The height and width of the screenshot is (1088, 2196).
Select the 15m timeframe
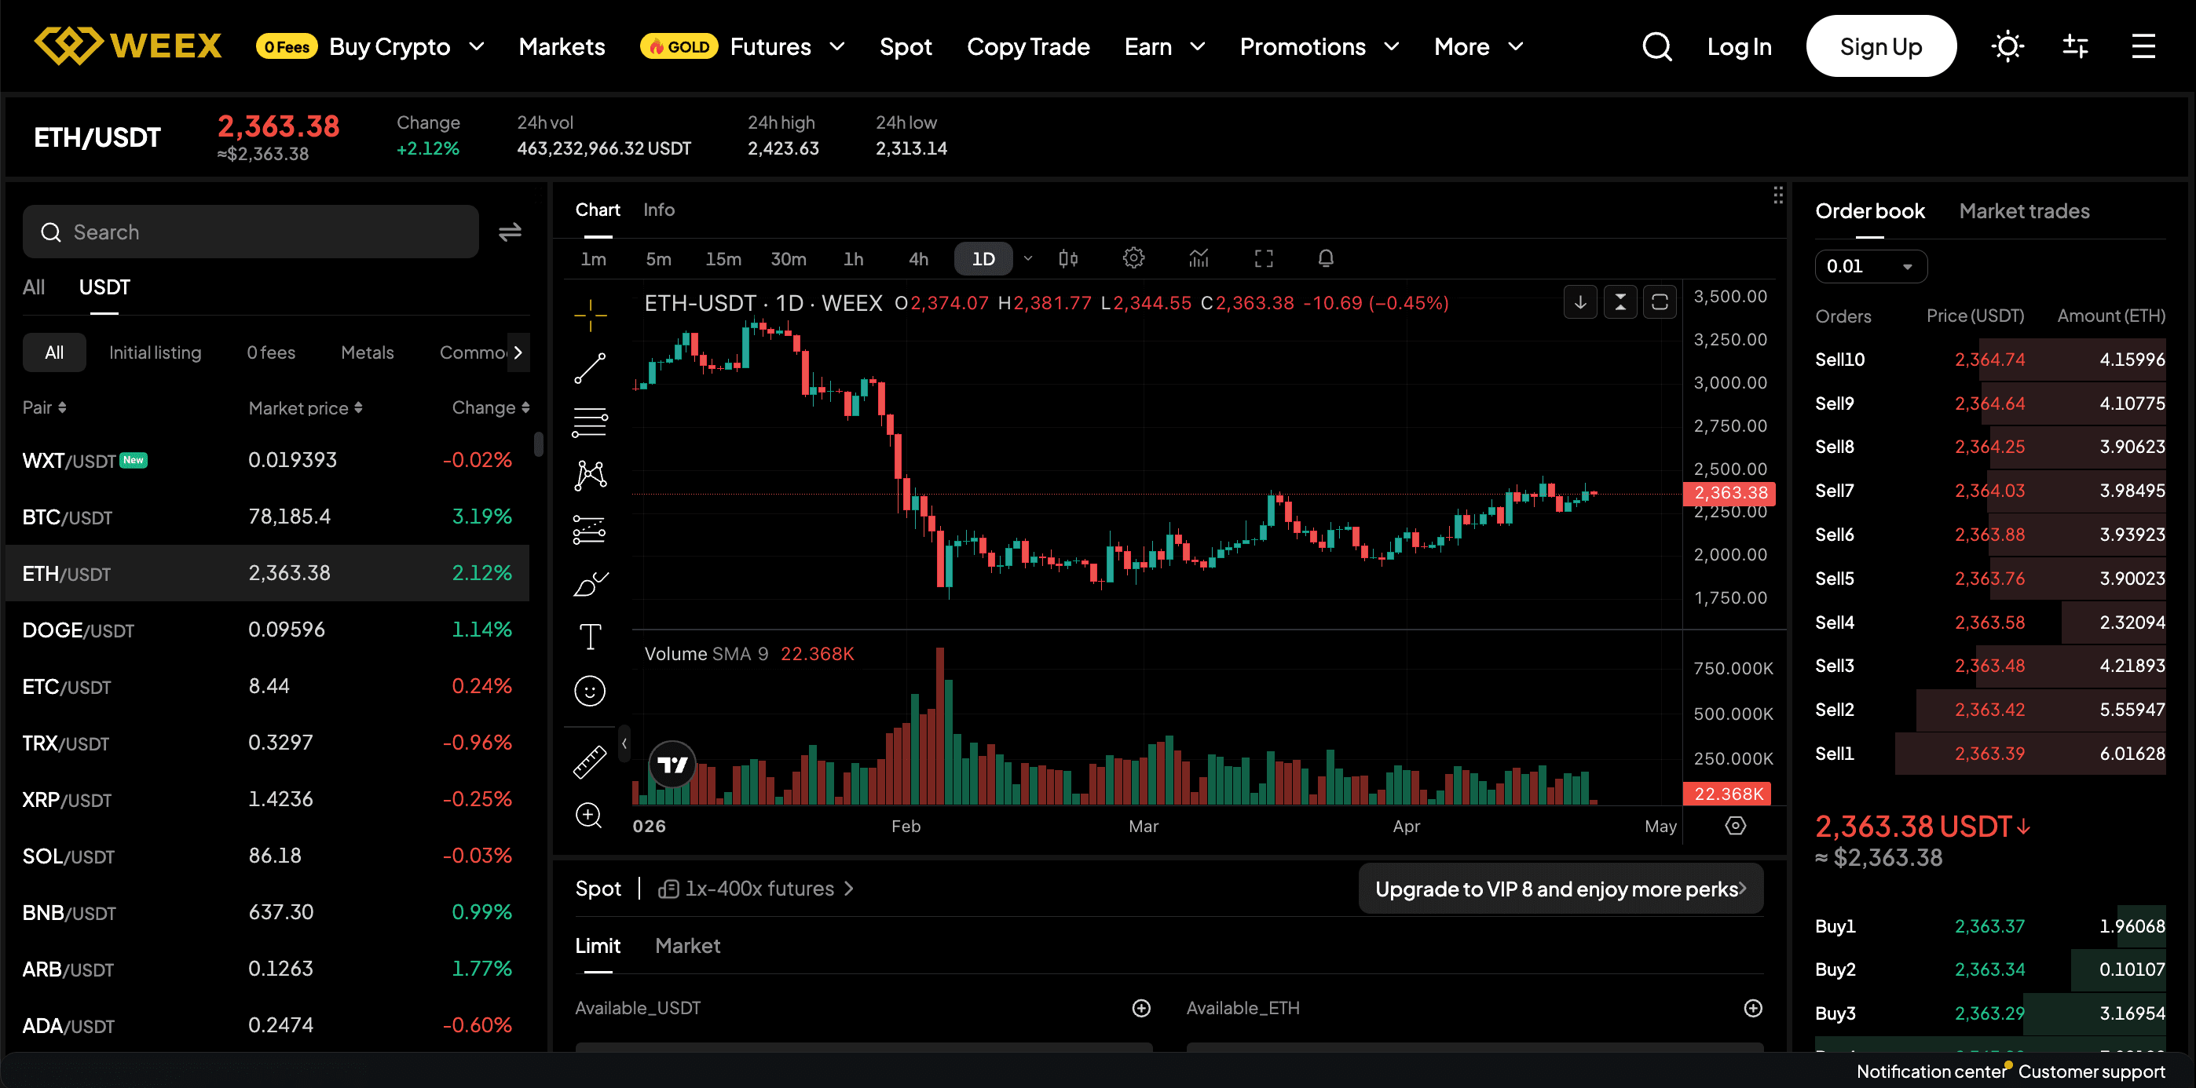coord(723,259)
